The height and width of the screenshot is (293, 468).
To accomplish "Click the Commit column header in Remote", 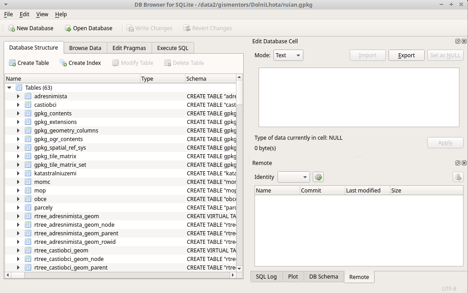I will click(322, 191).
